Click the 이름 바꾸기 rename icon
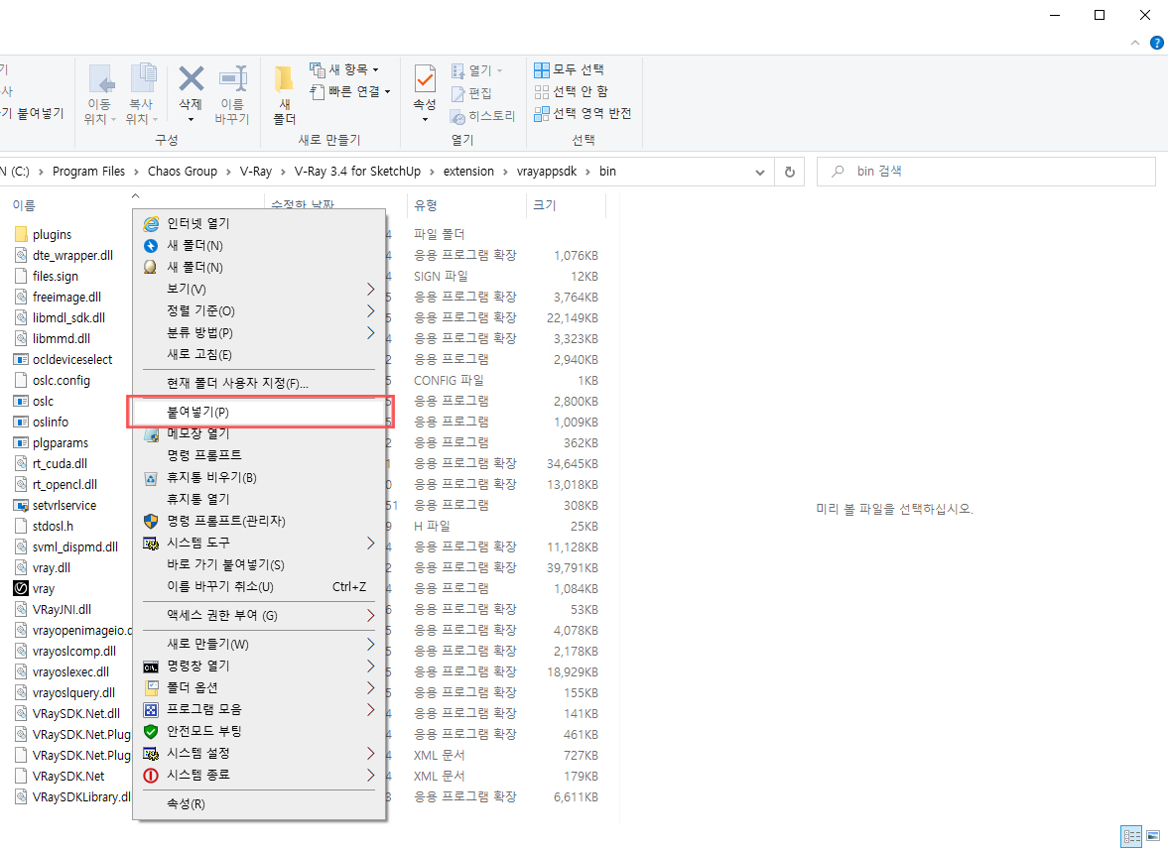Screen dimensions: 1169x849 click(x=232, y=78)
